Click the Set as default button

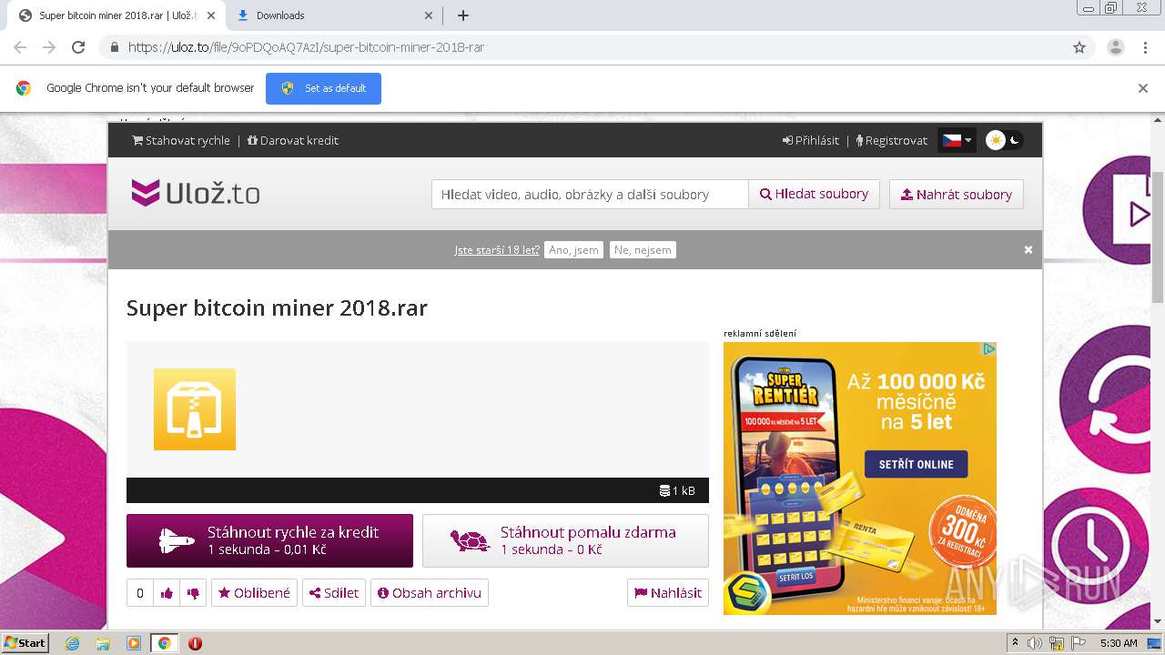tap(323, 88)
